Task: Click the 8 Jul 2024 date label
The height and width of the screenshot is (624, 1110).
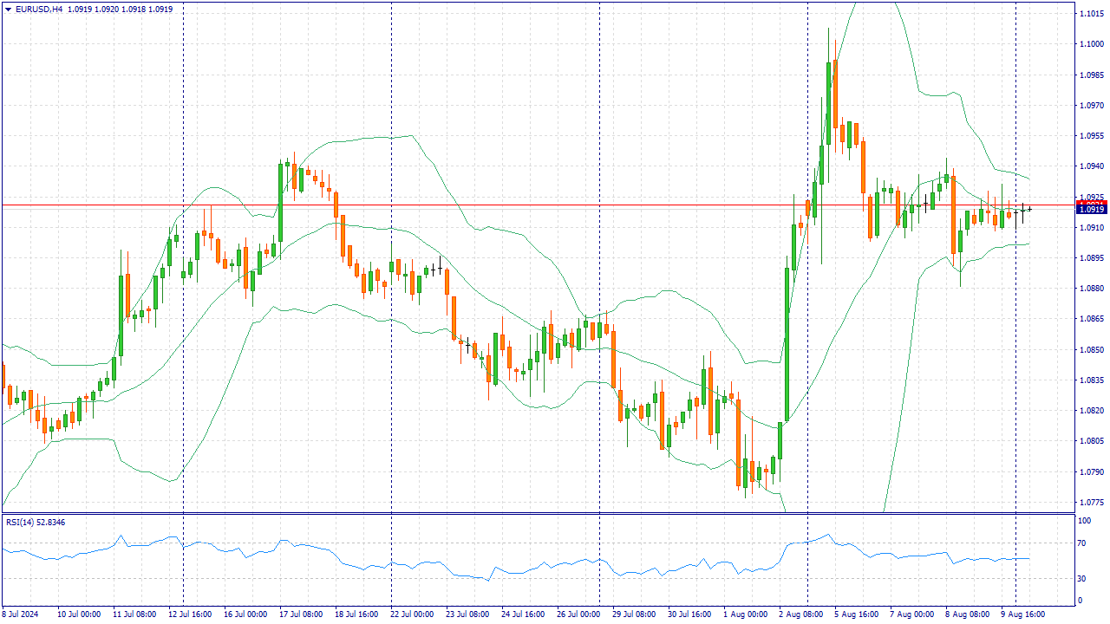Action: click(x=21, y=613)
